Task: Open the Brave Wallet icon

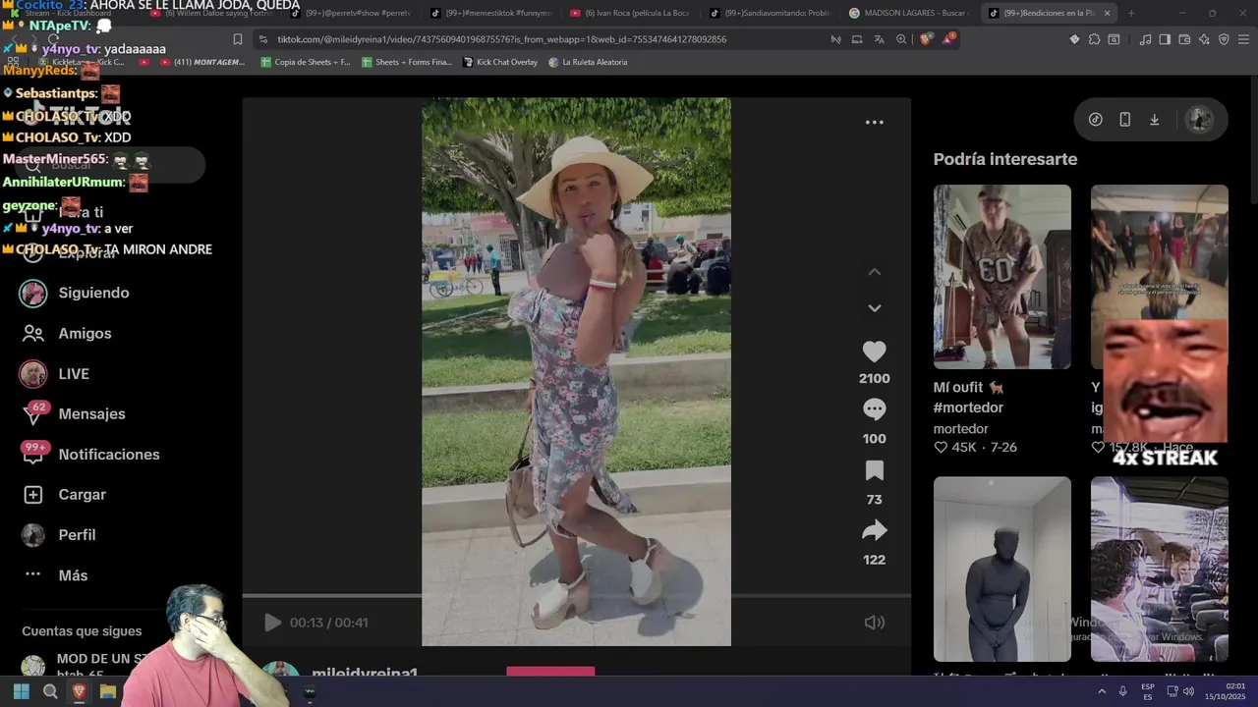Action: [x=1184, y=39]
